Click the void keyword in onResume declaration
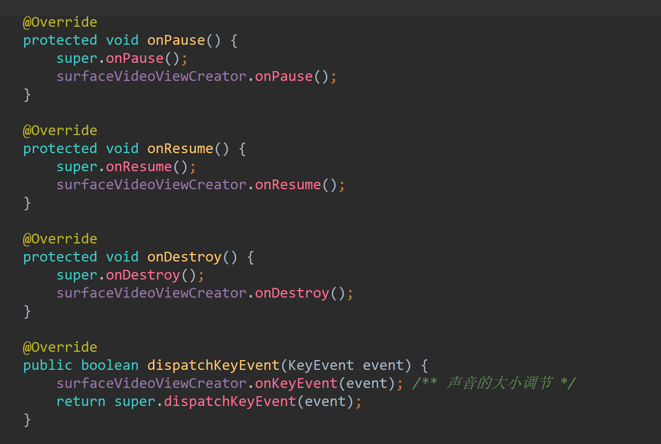The height and width of the screenshot is (444, 661). pyautogui.click(x=122, y=149)
